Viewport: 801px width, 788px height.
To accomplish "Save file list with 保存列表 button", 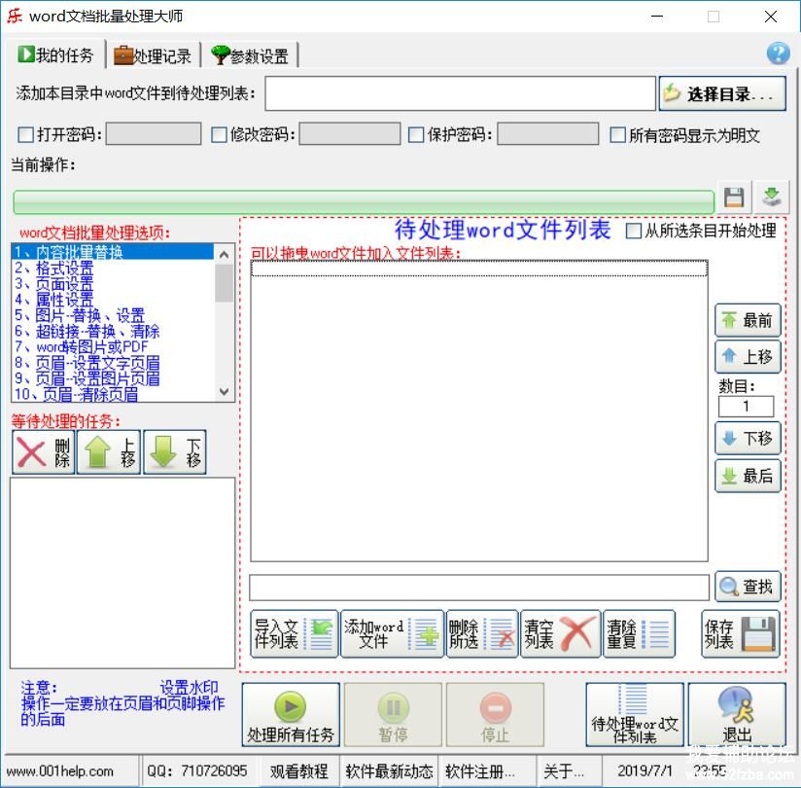I will [741, 634].
